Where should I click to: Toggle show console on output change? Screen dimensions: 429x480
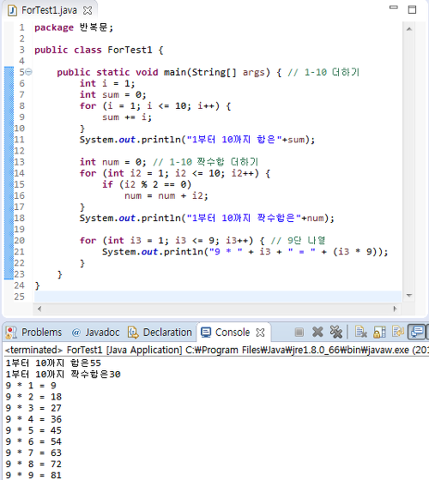(x=416, y=332)
